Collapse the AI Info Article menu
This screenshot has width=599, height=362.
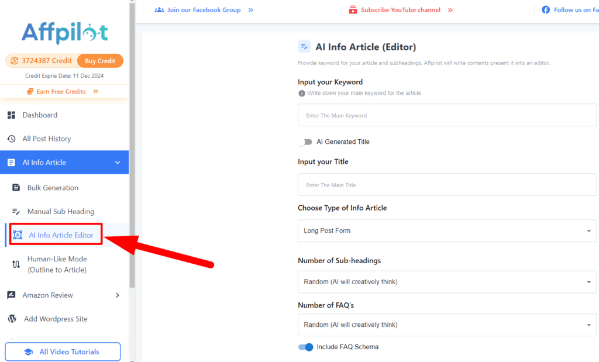[118, 163]
